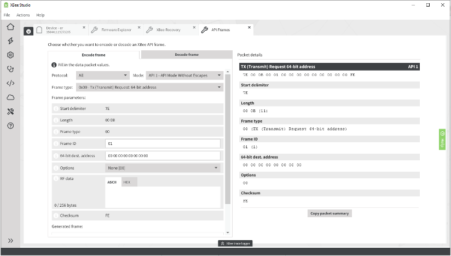Viewport: 451px width, 256px height.
Task: Click the info icon beside Start delimiter
Action: [x=56, y=109]
